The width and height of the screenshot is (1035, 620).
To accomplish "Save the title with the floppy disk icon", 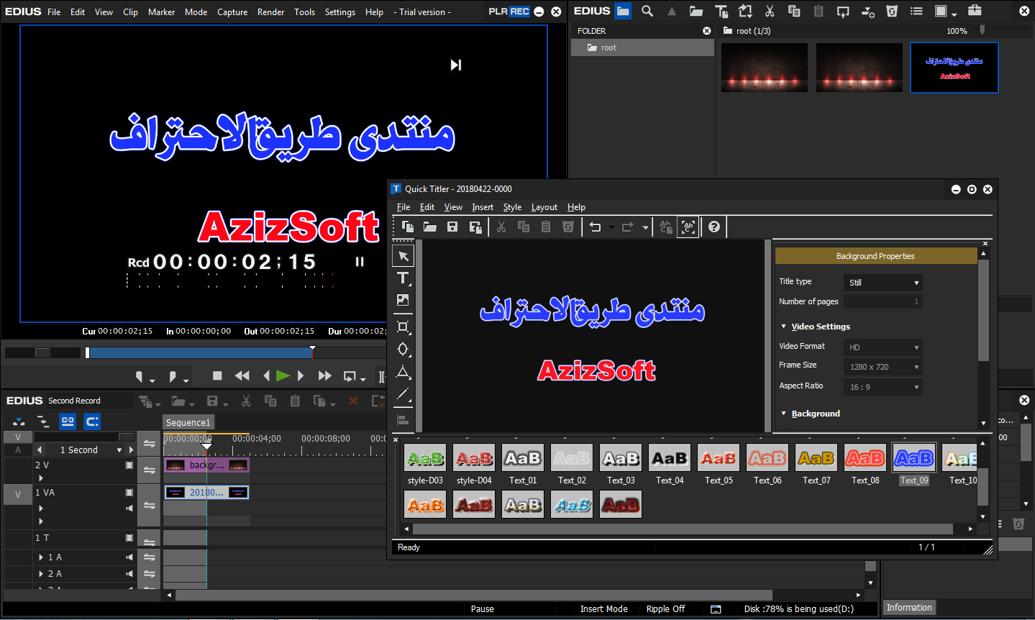I will 452,227.
